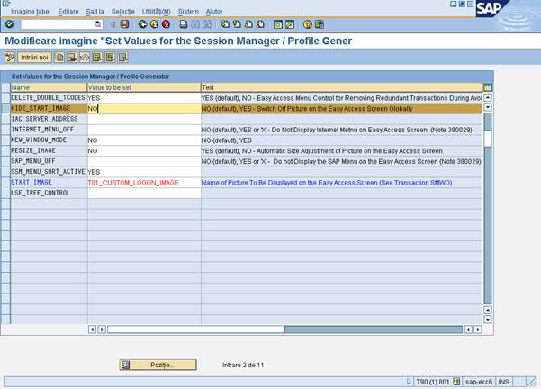Toggle Display/Change mode pencil icon
Image resolution: width=541 pixels, height=389 pixels.
[10, 58]
